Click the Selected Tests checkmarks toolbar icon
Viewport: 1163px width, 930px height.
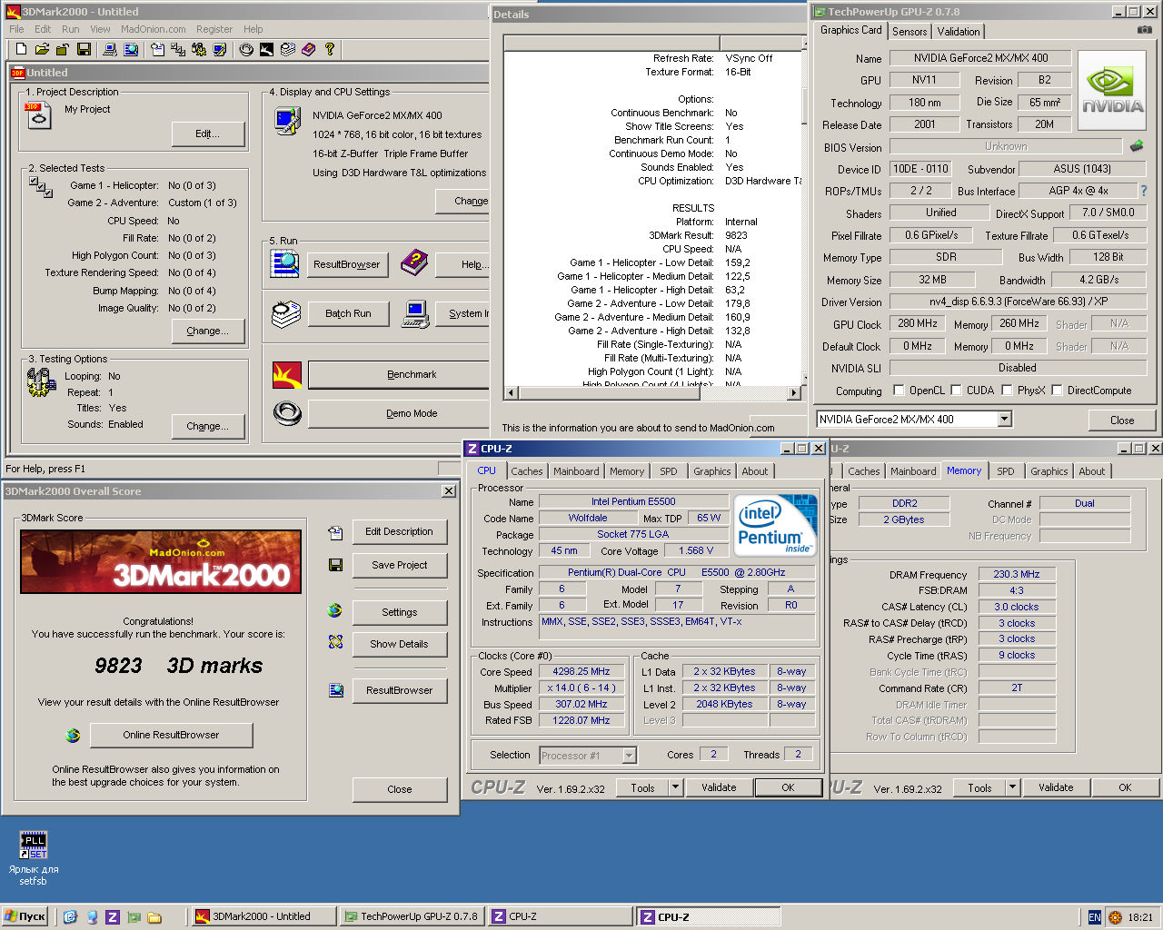[178, 49]
